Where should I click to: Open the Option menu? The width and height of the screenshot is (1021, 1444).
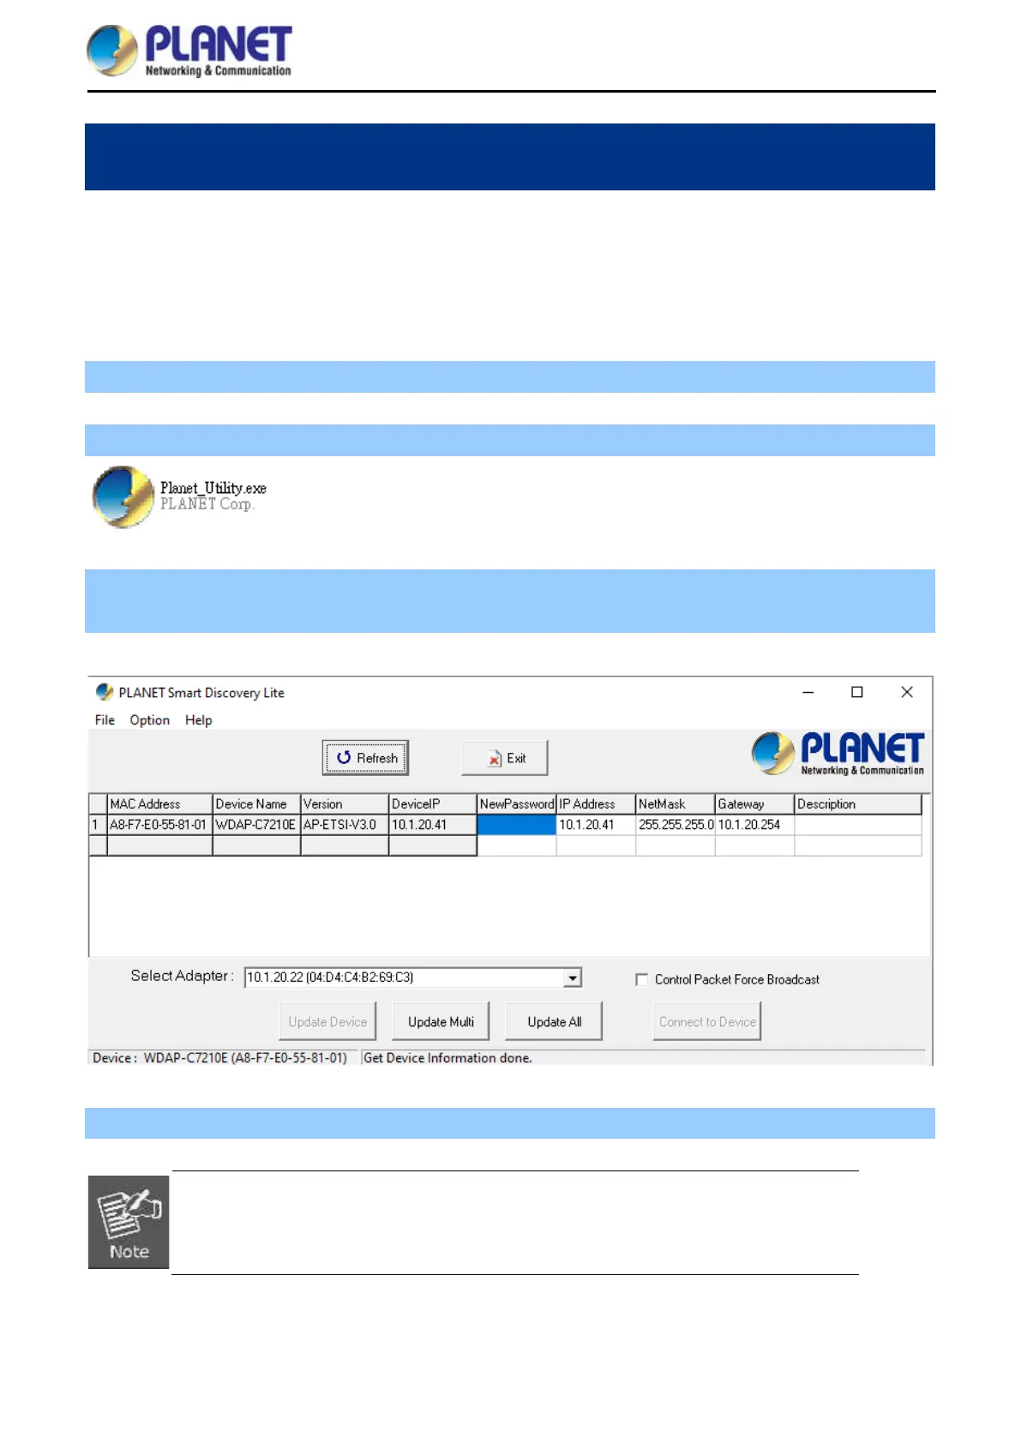pos(150,720)
